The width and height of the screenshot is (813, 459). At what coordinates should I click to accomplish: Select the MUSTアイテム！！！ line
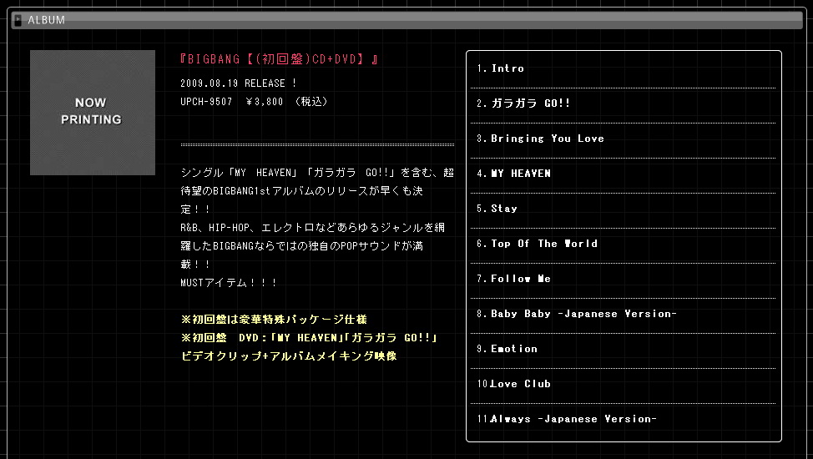[x=229, y=283]
